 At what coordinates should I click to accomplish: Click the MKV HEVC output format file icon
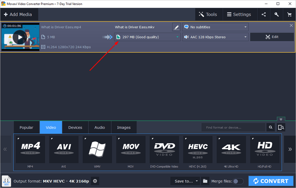(6, 181)
